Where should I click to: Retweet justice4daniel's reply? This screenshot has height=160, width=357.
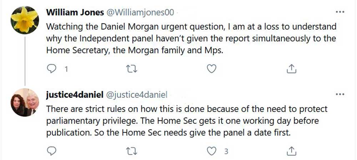(132, 151)
